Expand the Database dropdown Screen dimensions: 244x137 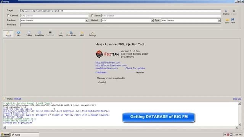pos(87,21)
